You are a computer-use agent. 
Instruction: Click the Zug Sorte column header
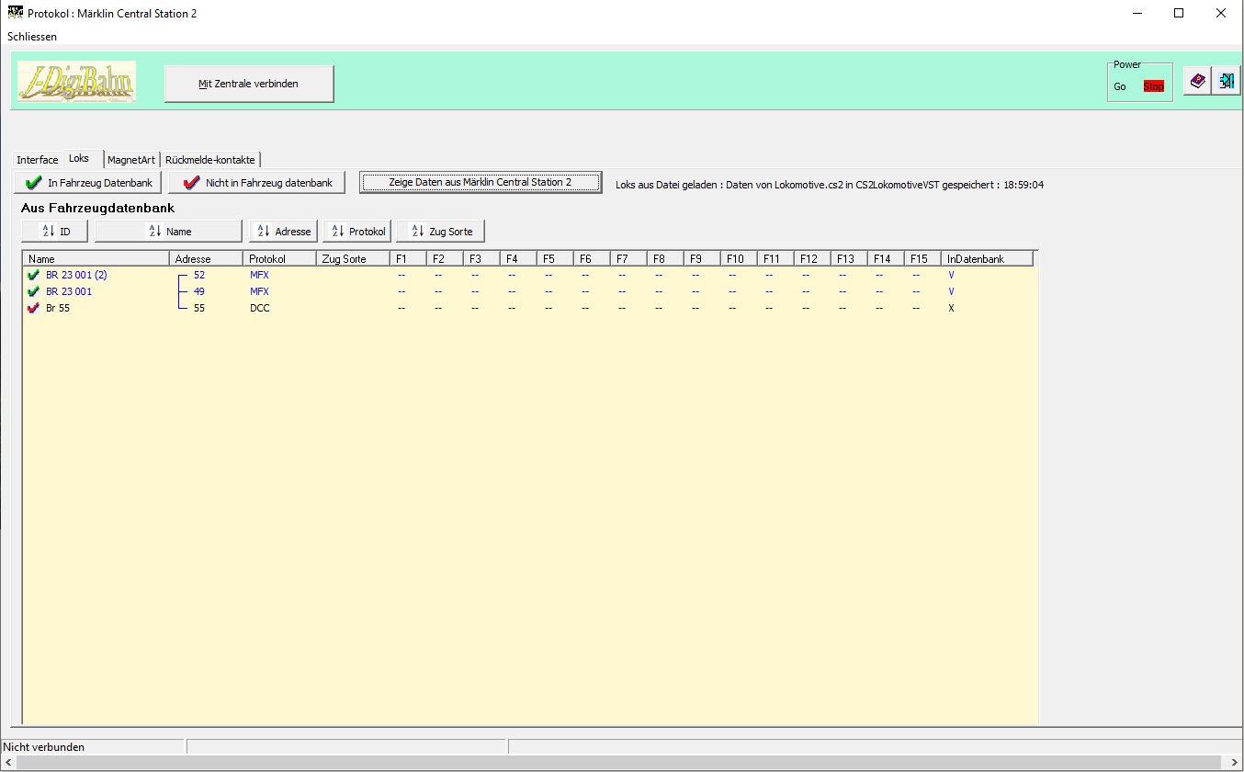[354, 259]
